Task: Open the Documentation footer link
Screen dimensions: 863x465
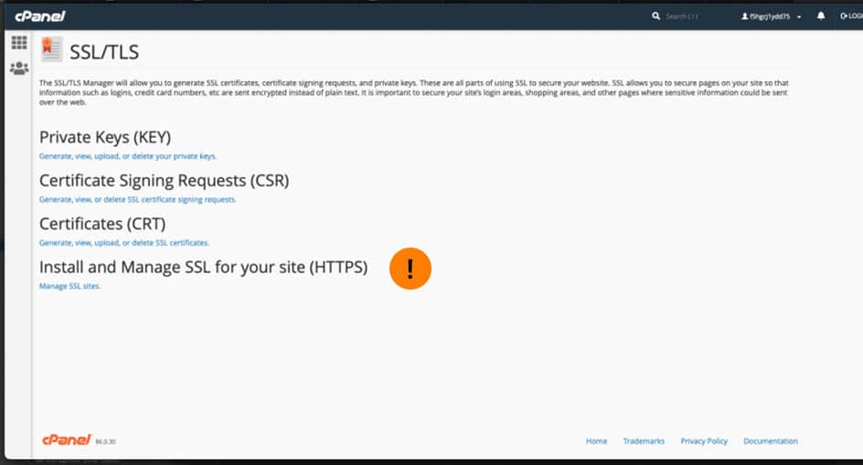Action: (770, 441)
